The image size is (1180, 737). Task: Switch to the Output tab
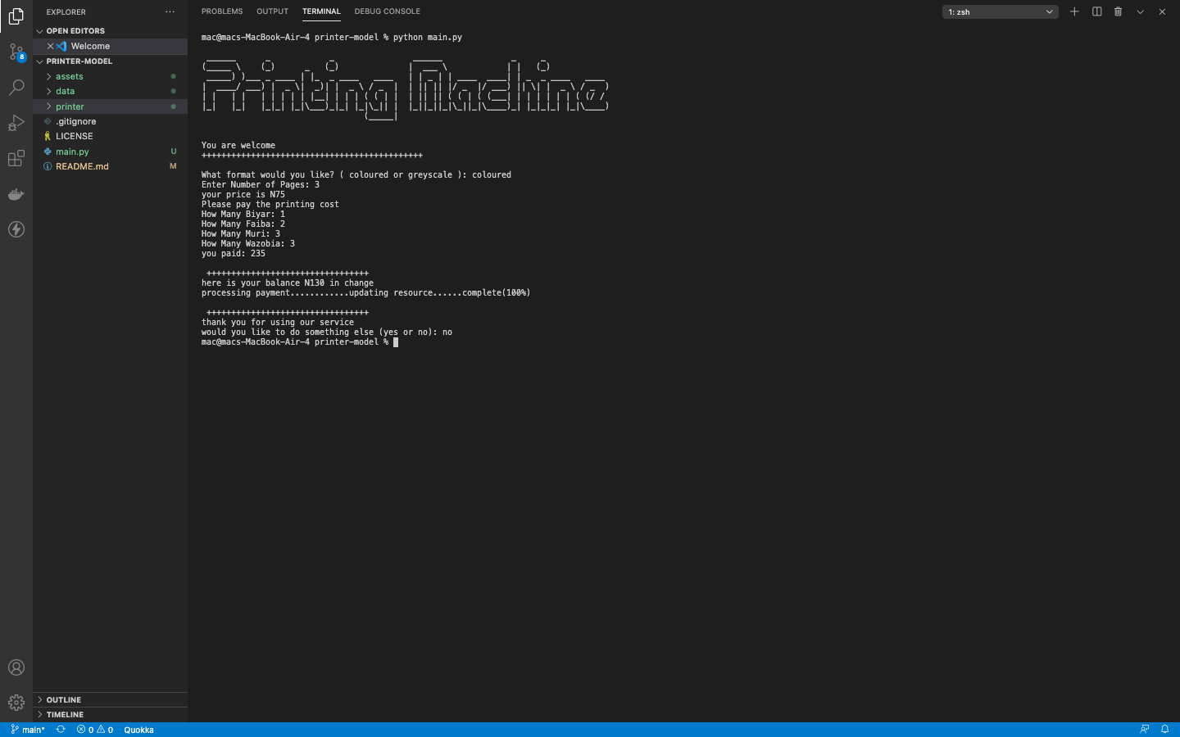click(x=272, y=11)
